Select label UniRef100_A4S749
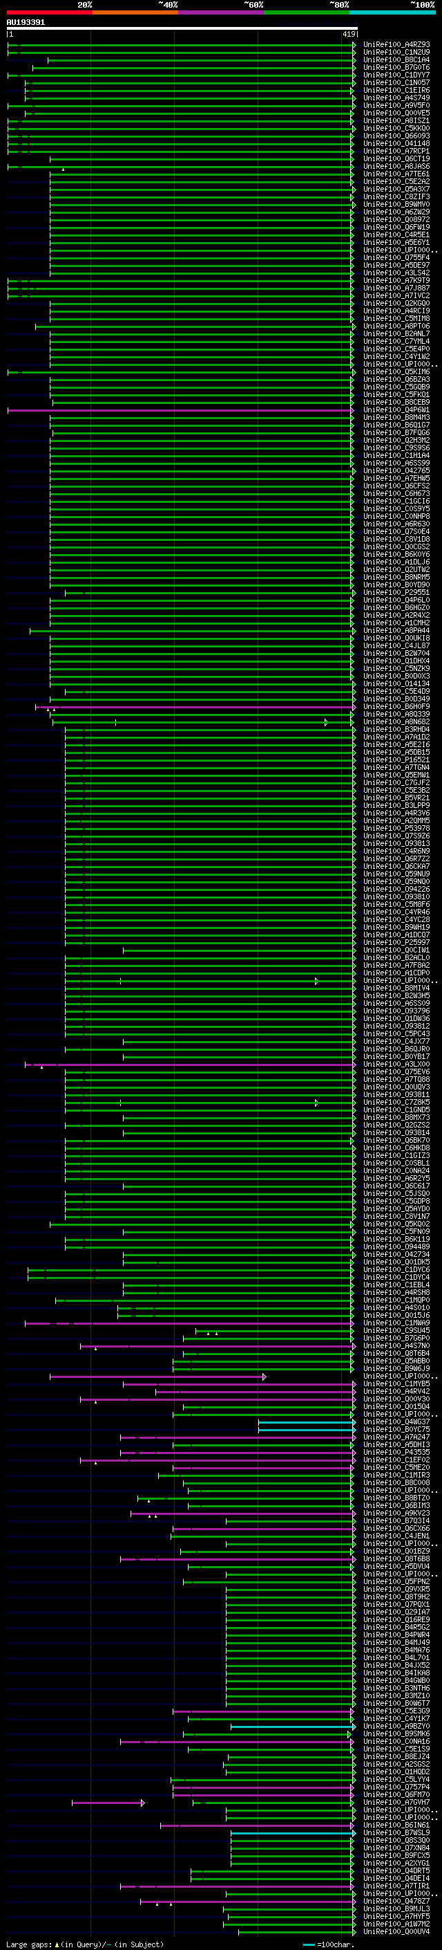This screenshot has height=1950, width=442. [396, 98]
